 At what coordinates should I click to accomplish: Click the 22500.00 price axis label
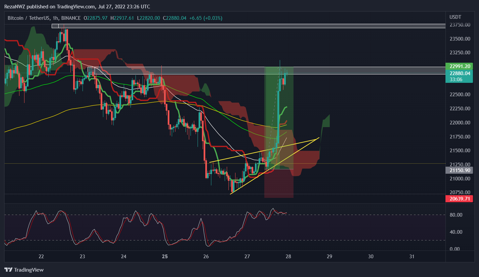click(x=460, y=95)
